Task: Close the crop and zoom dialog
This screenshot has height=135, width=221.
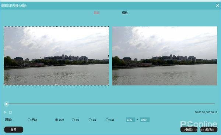Action: coord(218,6)
